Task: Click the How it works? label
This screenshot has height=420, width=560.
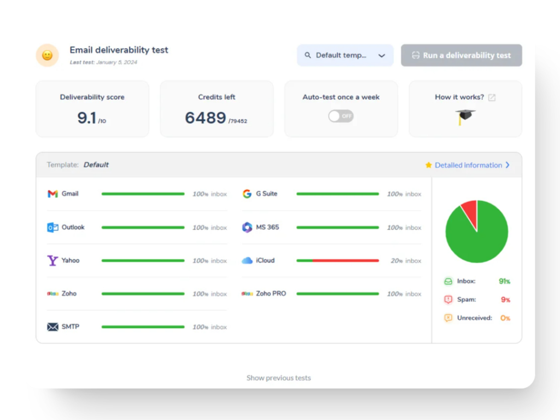Action: pos(459,97)
